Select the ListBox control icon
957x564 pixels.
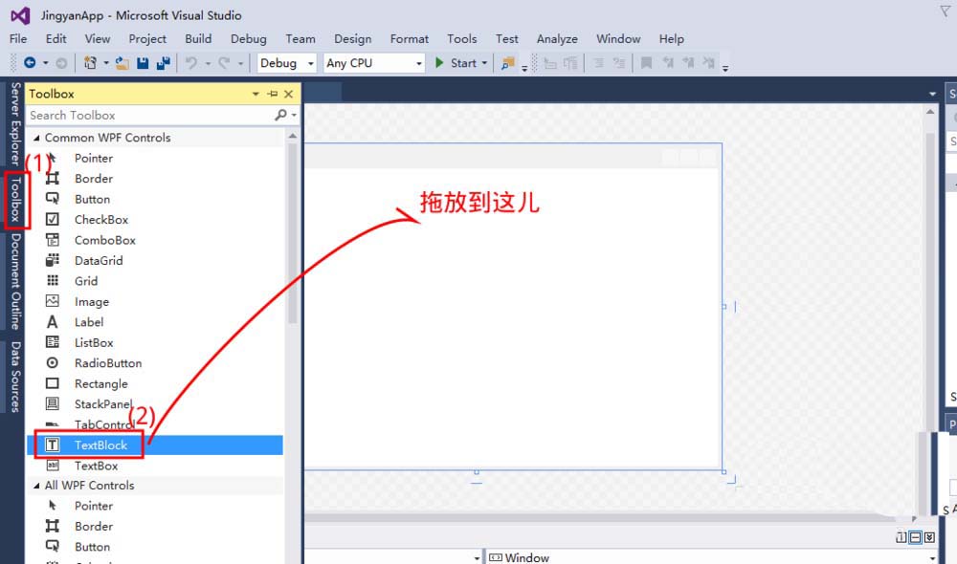coord(53,342)
